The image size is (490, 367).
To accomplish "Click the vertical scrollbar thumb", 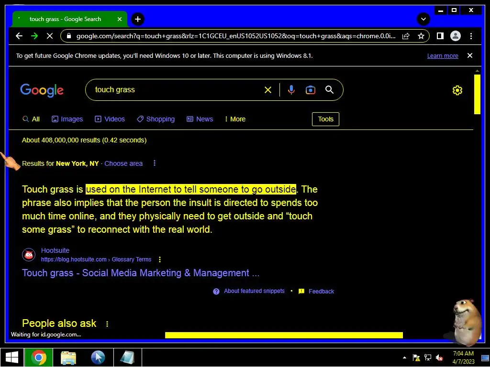I will tap(477, 95).
